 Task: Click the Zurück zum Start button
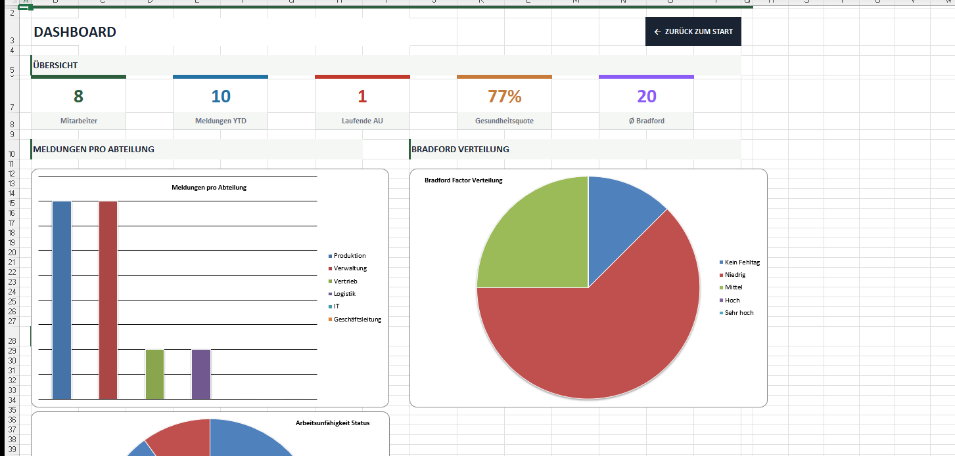pyautogui.click(x=693, y=31)
